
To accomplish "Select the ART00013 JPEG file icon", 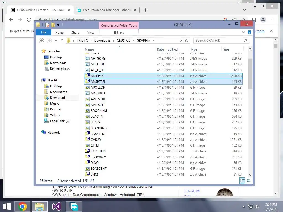I will click(x=87, y=93).
